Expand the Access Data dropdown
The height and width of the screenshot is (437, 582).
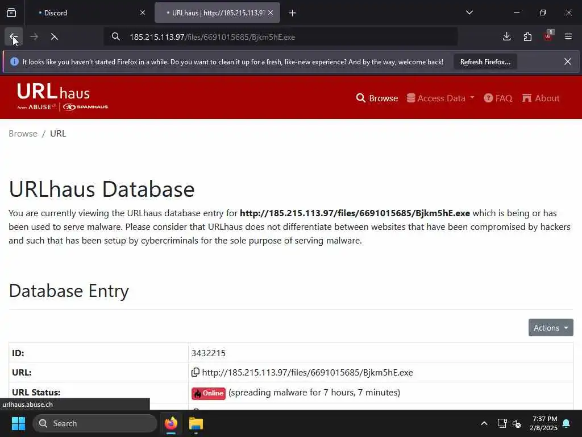(x=440, y=98)
